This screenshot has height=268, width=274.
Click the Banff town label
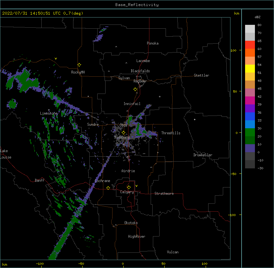coord(39,180)
